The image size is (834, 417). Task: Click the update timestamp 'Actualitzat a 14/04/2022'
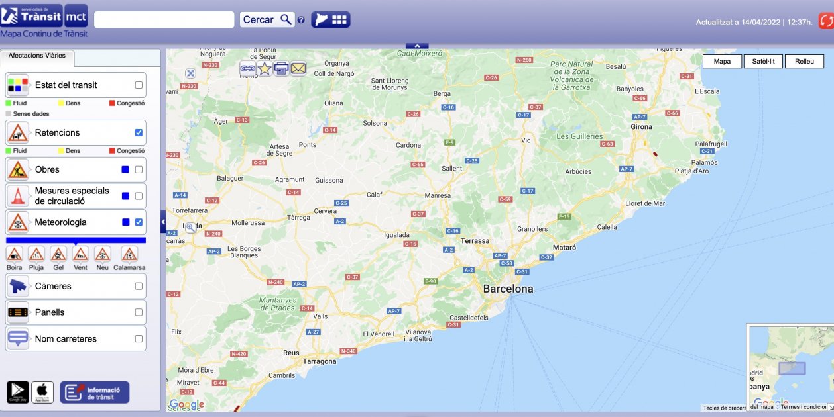(739, 22)
